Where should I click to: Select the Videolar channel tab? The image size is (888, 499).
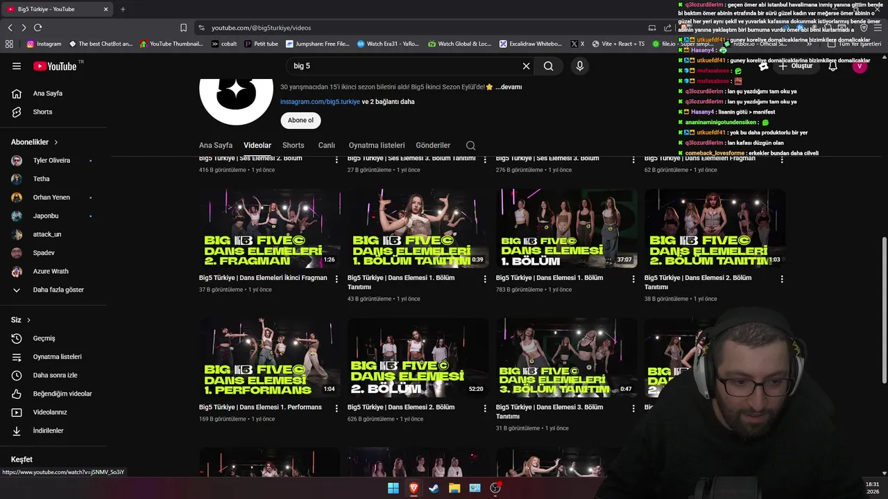(x=257, y=146)
